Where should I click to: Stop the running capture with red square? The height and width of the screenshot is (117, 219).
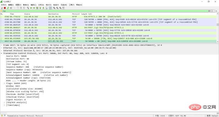pyautogui.click(x=5, y=8)
